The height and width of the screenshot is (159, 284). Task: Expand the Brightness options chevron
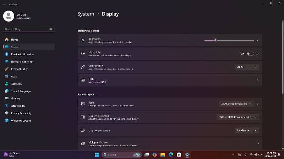click(x=258, y=40)
